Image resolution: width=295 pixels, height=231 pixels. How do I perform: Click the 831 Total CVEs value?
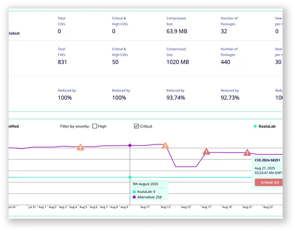pos(62,62)
